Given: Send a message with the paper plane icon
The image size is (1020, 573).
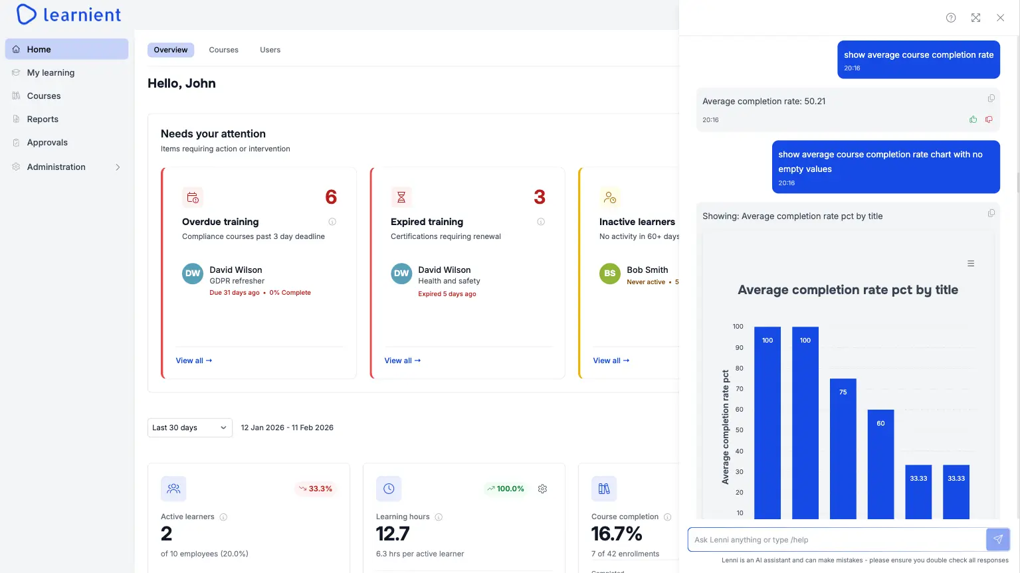Looking at the screenshot, I should (997, 539).
